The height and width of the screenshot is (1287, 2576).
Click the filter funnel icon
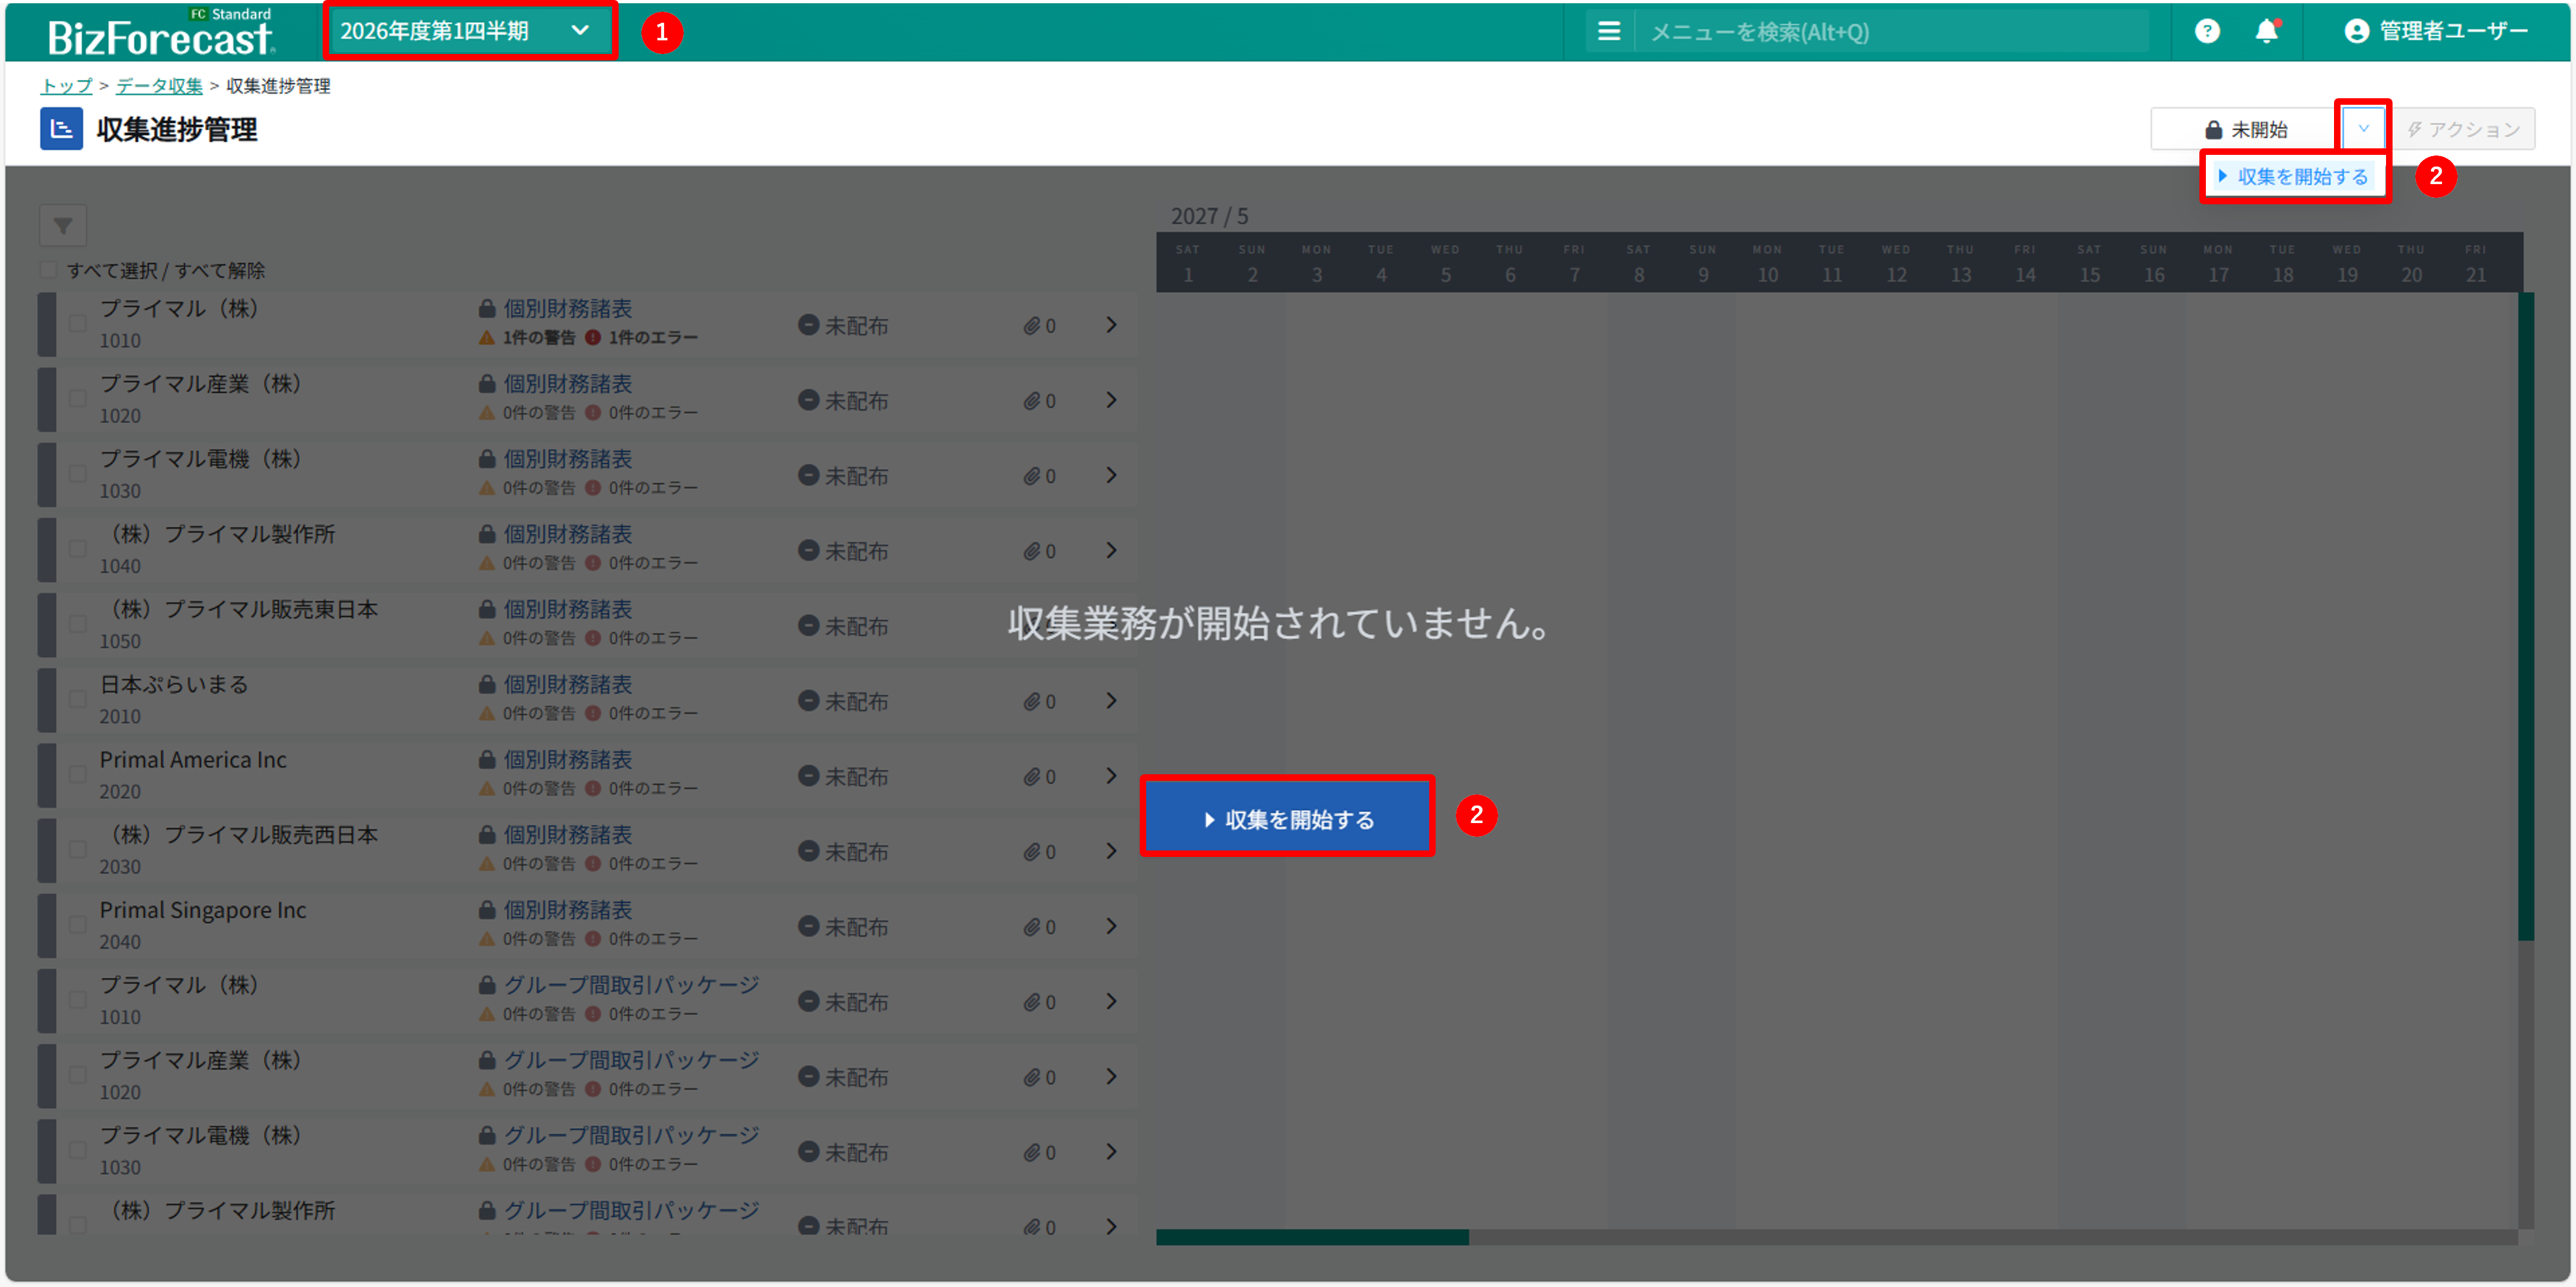(x=62, y=226)
